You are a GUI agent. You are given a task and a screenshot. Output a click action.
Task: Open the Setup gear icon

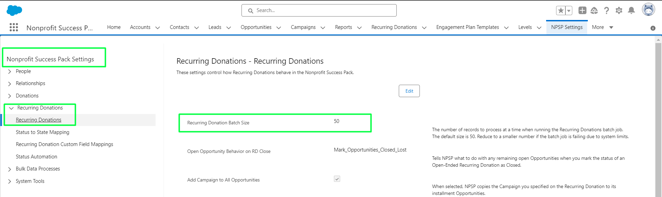coord(619,11)
